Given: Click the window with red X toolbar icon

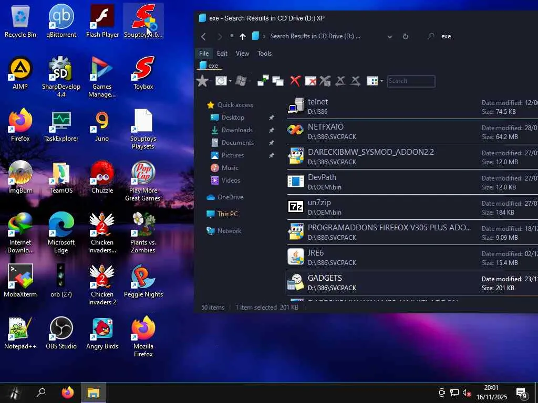Looking at the screenshot, I should (x=311, y=81).
